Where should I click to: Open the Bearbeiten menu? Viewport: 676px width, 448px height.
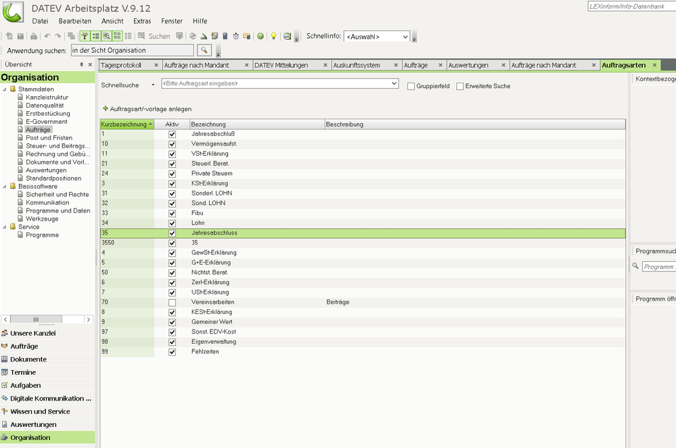point(75,21)
